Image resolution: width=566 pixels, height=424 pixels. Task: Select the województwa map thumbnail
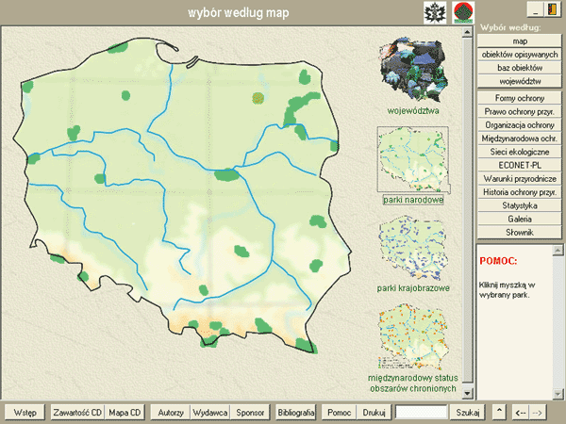pyautogui.click(x=412, y=72)
